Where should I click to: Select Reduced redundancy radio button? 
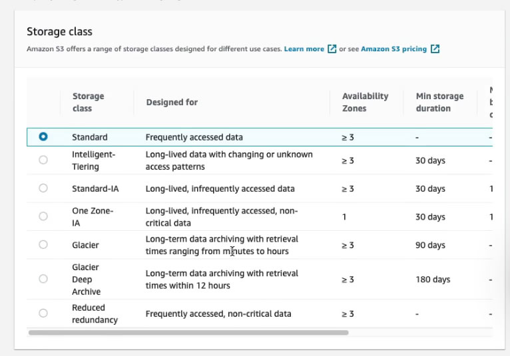coord(43,313)
